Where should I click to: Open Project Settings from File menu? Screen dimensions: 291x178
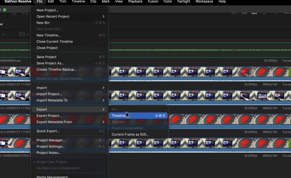click(50, 147)
